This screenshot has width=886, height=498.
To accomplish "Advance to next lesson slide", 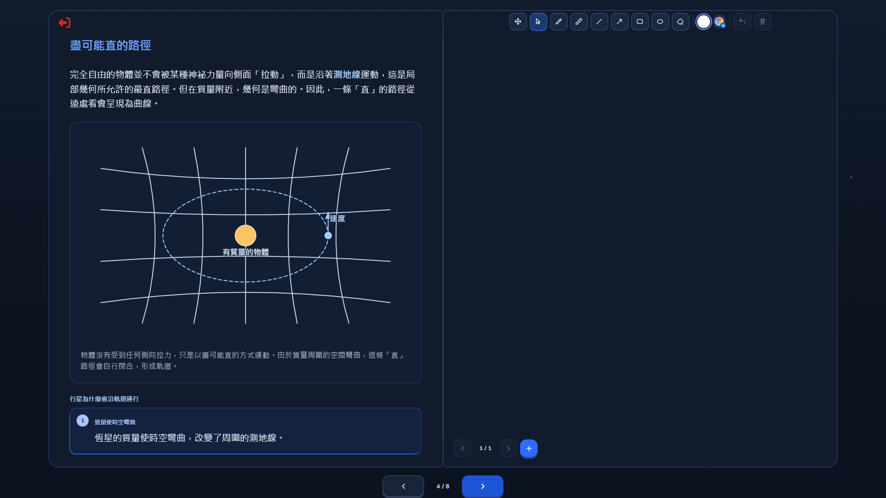I will (483, 486).
